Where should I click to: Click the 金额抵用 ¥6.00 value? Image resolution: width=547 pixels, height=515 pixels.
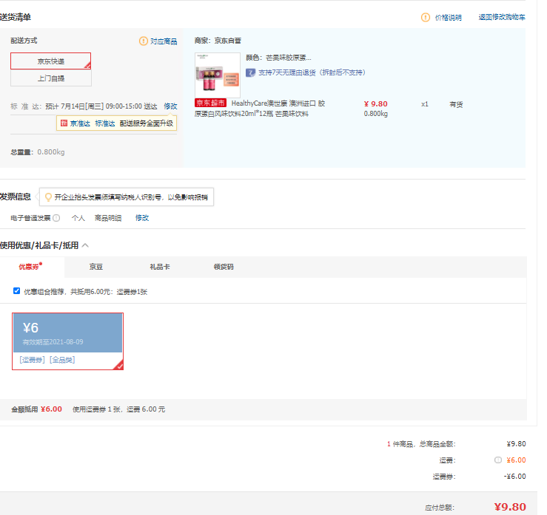[51, 409]
